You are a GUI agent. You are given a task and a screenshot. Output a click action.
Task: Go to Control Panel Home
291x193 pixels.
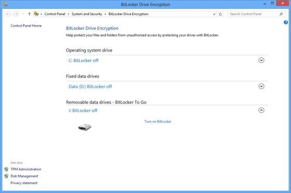coord(26,25)
